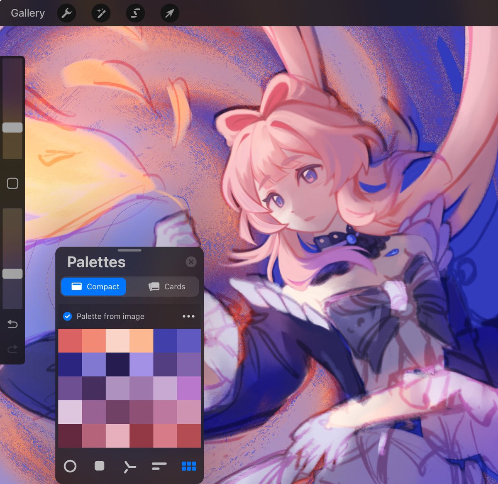Open the Harmony color picker tab
The height and width of the screenshot is (484, 498).
(129, 467)
